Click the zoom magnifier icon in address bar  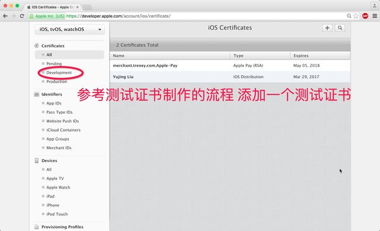349,16
